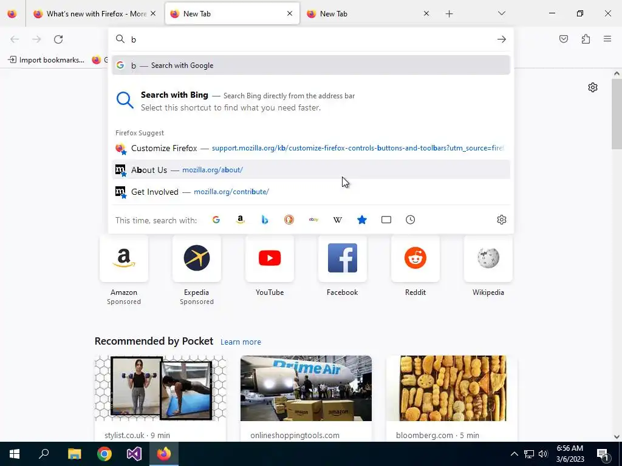Switch to What's new with Firefox tab
Image resolution: width=622 pixels, height=466 pixels.
[x=95, y=14]
